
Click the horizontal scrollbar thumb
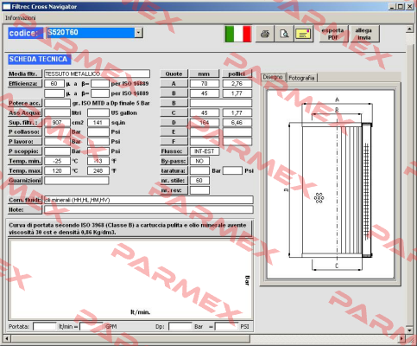coord(130,338)
